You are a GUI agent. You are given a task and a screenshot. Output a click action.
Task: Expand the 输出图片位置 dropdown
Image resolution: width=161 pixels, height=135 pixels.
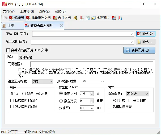coord(132,42)
